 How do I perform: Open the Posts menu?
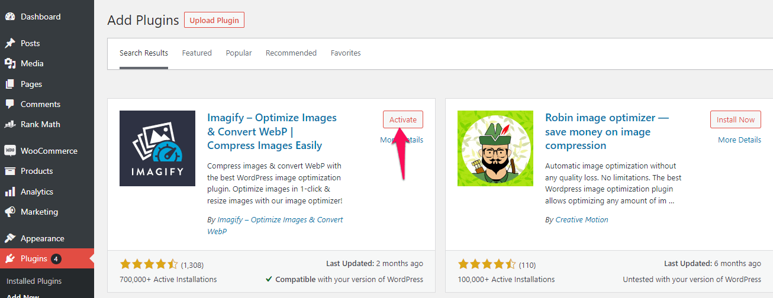(x=47, y=43)
